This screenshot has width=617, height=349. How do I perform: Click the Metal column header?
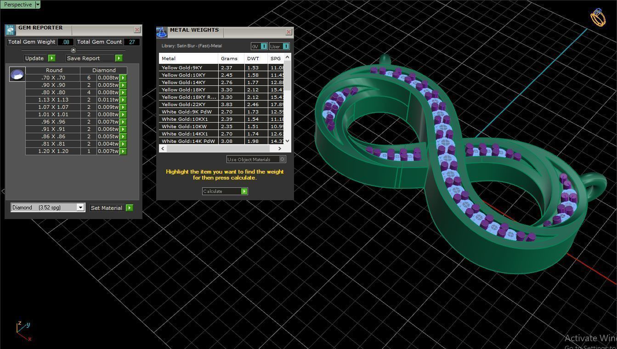tap(188, 58)
